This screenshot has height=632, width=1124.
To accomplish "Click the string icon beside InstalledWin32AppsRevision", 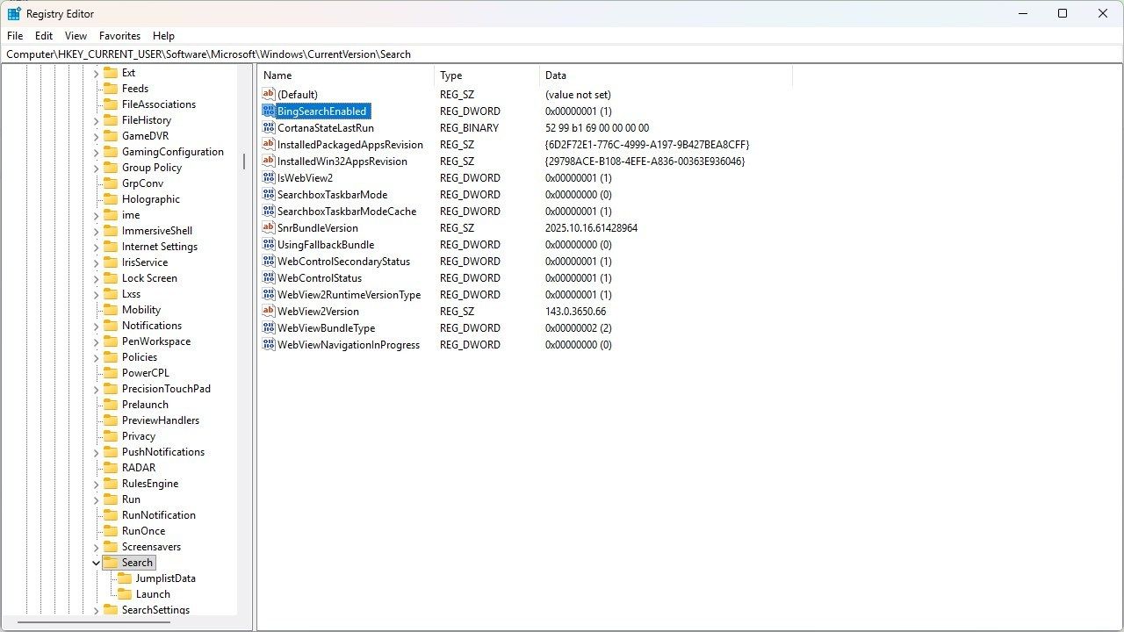I will click(269, 162).
